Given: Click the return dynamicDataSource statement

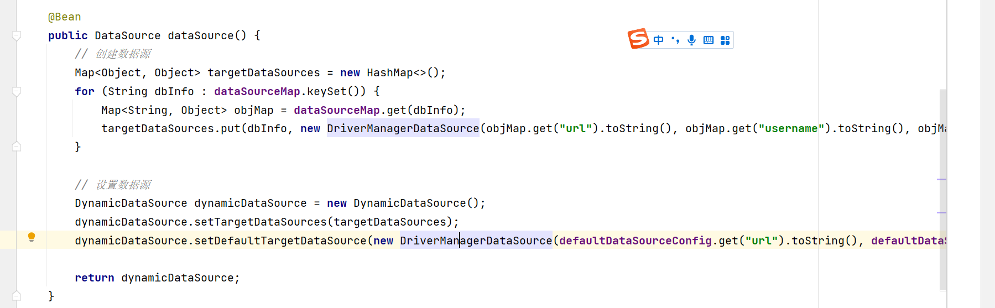Looking at the screenshot, I should point(158,278).
